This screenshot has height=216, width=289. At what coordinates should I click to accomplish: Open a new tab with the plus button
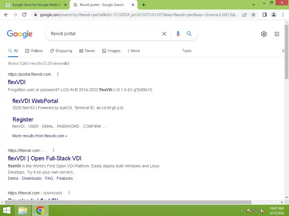pos(144,5)
